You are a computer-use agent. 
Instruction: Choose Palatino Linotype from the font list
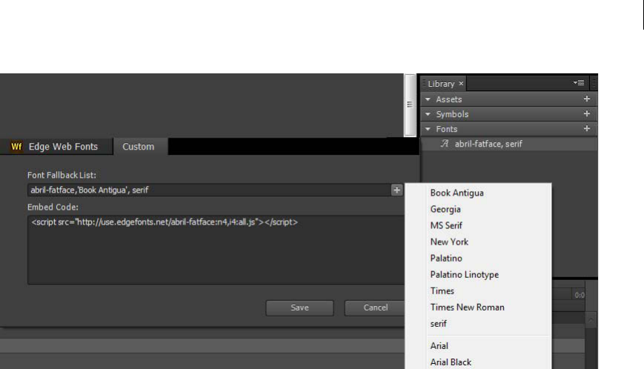(465, 275)
